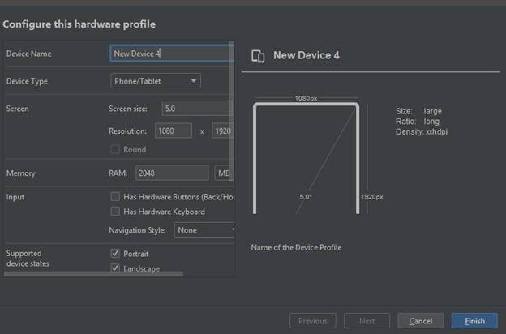Viewport: 506px width, 334px height.
Task: Open the Navigation Style dropdown
Action: 204,230
